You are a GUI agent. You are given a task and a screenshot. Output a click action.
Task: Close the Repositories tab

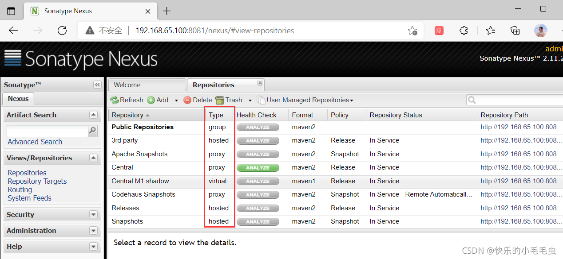pyautogui.click(x=260, y=83)
